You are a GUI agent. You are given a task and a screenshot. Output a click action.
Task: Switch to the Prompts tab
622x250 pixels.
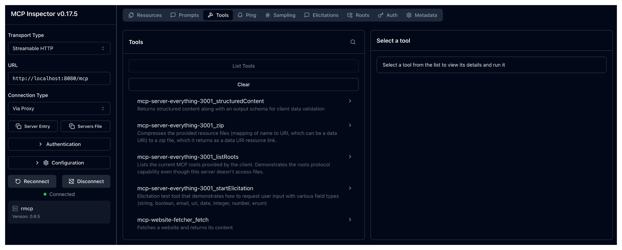tap(184, 15)
